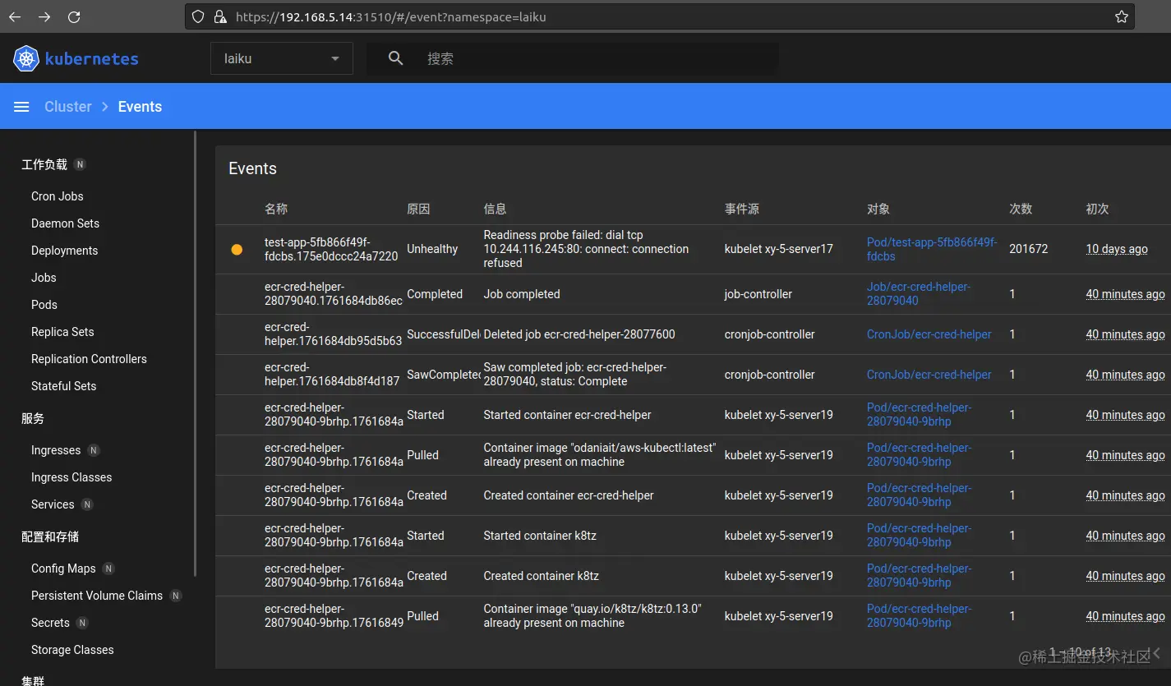Click the N badge beside Services
The width and height of the screenshot is (1171, 686).
(x=87, y=504)
